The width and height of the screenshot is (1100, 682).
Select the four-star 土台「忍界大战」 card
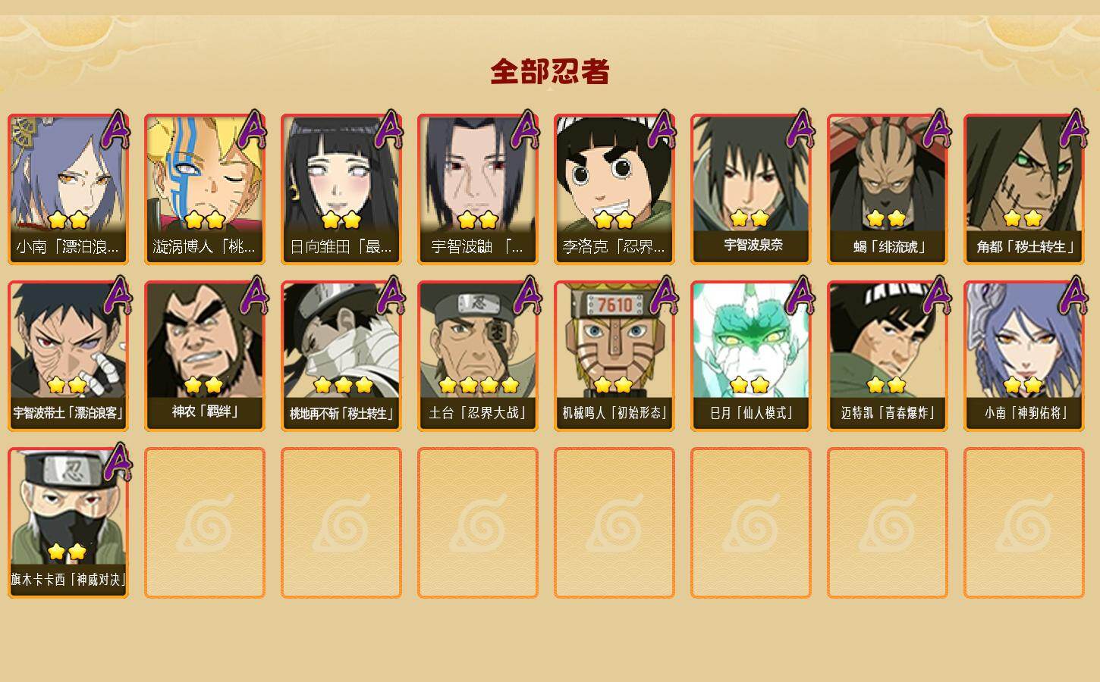pos(478,356)
